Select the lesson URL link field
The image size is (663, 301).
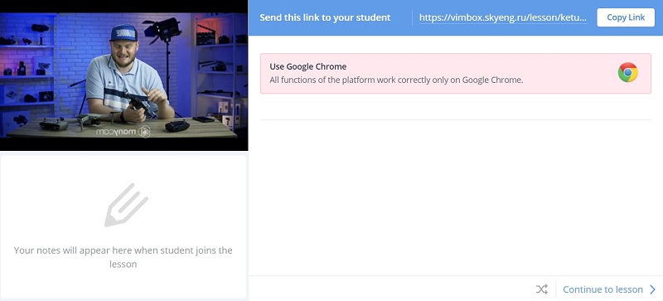(x=503, y=17)
